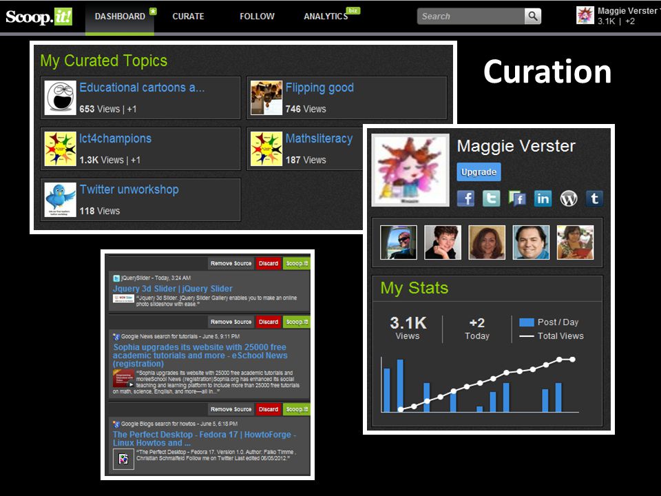Image resolution: width=661 pixels, height=496 pixels.
Task: Click the jQuerySlider Twitter source icon
Action: (116, 278)
